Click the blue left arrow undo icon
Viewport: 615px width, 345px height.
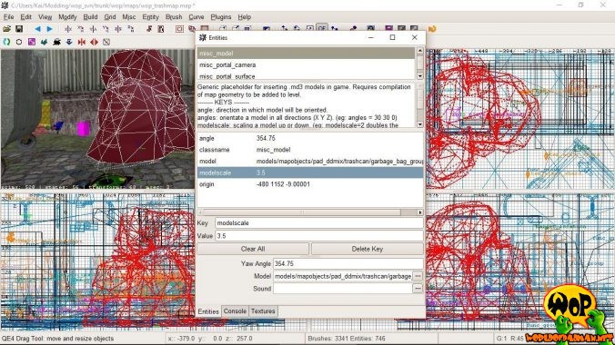point(37,29)
